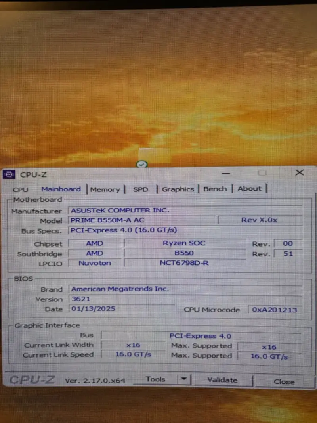Viewport: 317px width, 423px height.
Task: Select the Mainboard tab
Action: tap(61, 189)
